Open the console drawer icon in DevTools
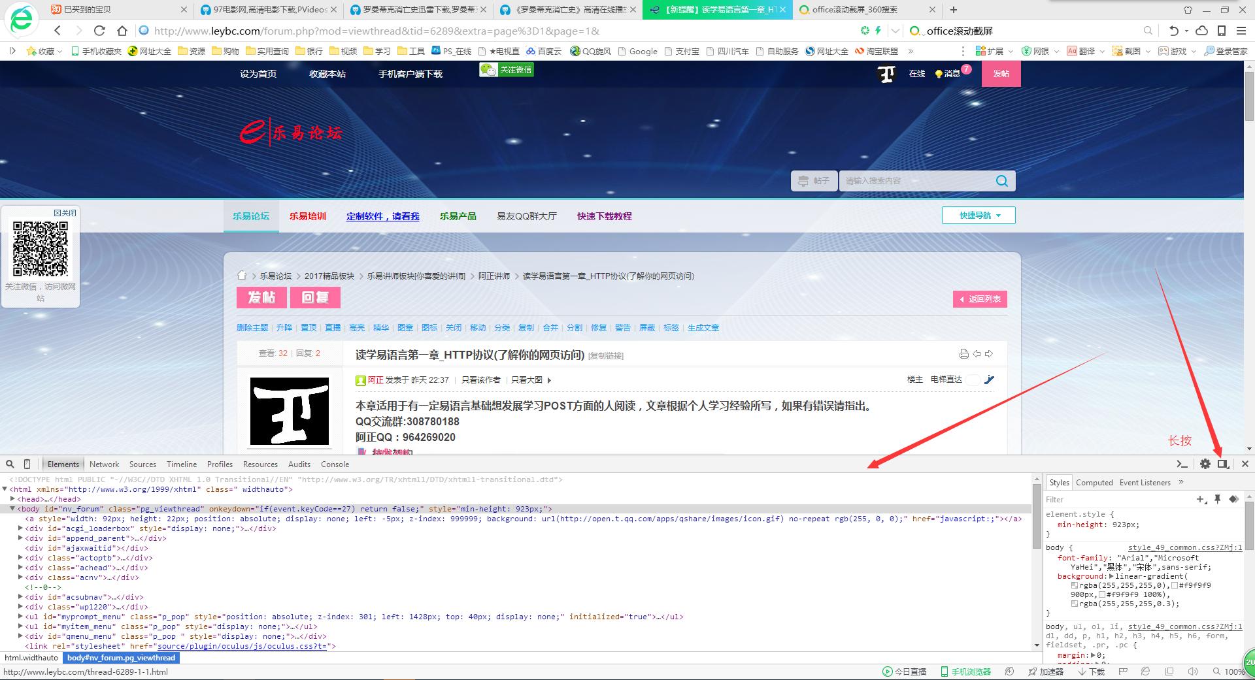The image size is (1255, 680). (x=1182, y=464)
